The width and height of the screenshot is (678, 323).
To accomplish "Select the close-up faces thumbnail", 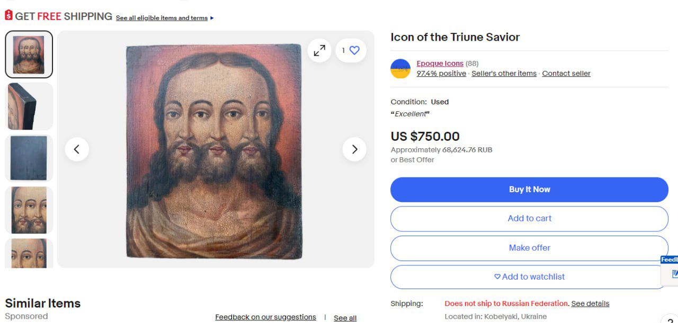I will (29, 210).
